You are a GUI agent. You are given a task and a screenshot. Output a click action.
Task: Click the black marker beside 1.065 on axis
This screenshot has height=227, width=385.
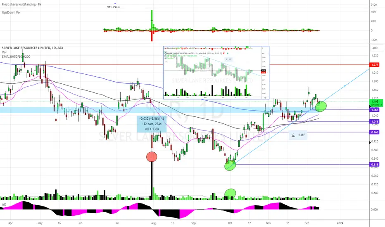tap(370, 106)
